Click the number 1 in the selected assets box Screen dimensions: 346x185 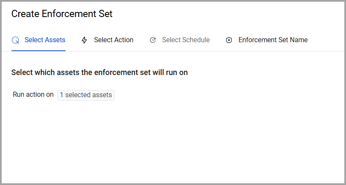(x=62, y=95)
